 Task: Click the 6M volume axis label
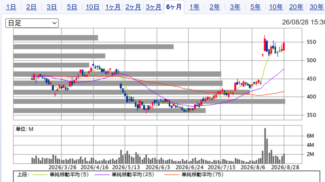tap(310, 136)
